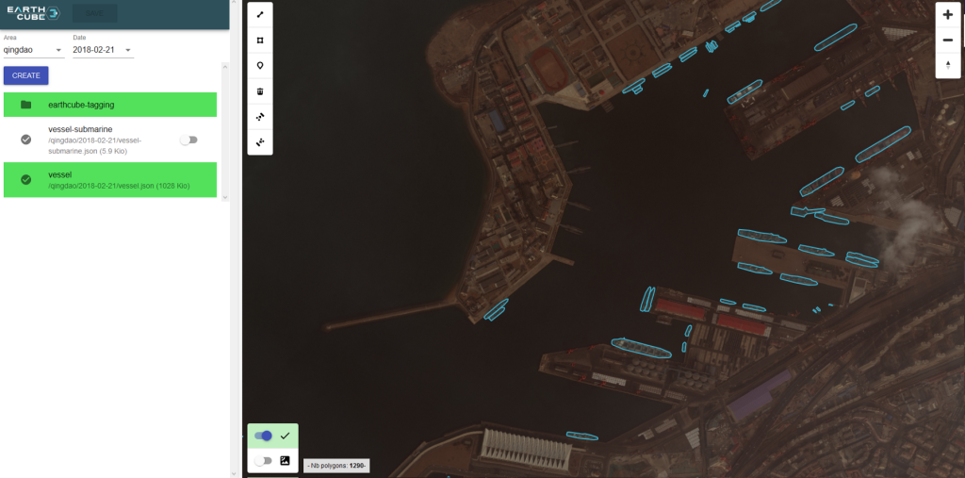965x478 pixels.
Task: Click the fifth drawing toolbar icon
Action: click(260, 117)
